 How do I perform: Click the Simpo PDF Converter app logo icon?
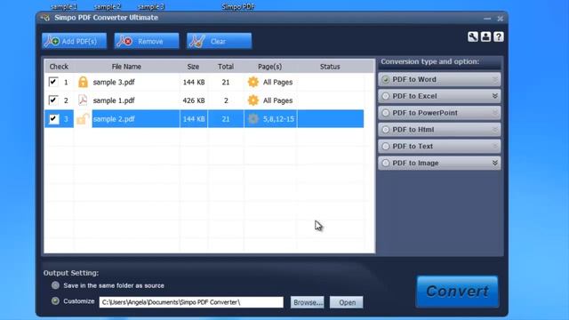45,18
